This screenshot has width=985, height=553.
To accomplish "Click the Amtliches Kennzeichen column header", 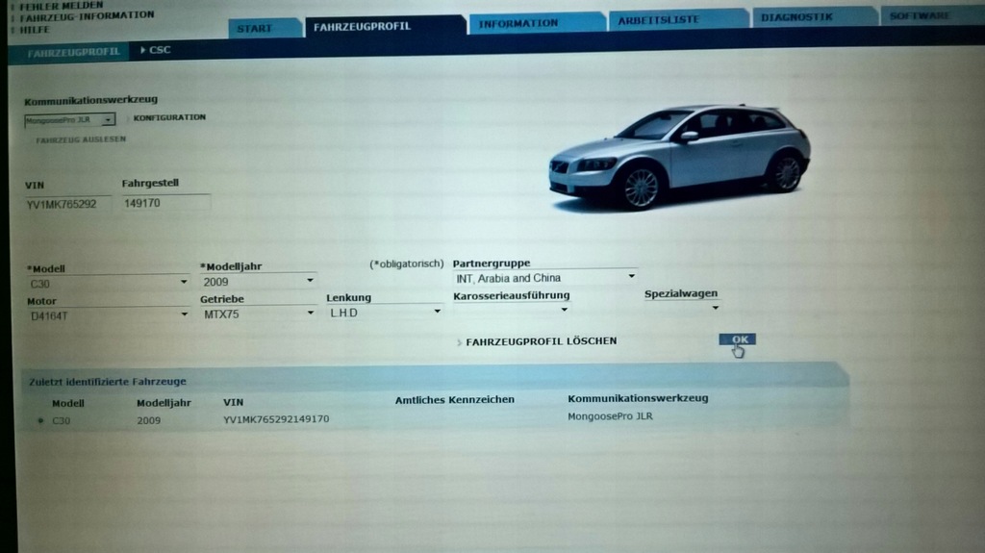I will [455, 400].
